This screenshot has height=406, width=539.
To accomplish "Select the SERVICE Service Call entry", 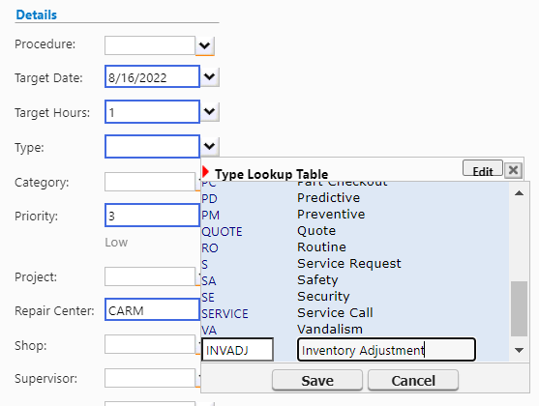I will 355,313.
